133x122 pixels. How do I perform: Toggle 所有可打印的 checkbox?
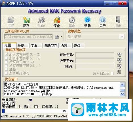6,73
